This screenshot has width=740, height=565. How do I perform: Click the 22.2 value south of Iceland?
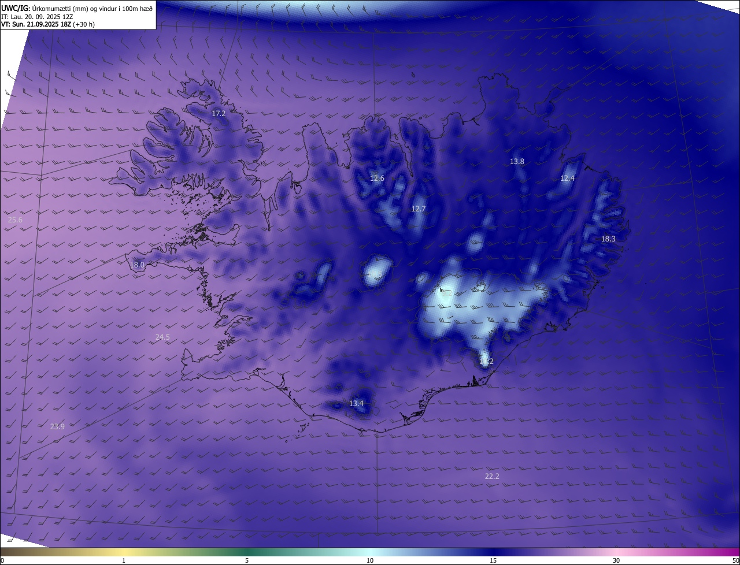[492, 476]
